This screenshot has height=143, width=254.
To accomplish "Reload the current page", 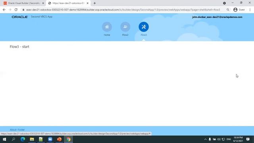I will click(x=16, y=10).
